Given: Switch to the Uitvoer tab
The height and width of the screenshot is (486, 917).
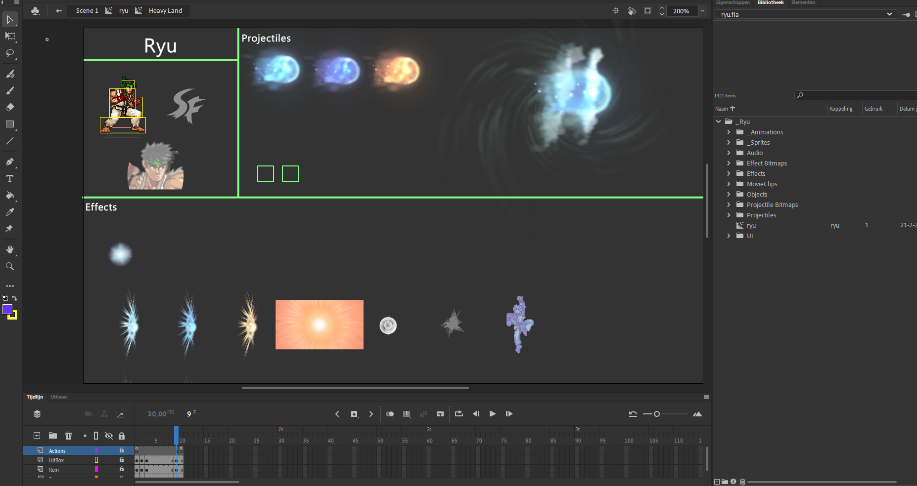Looking at the screenshot, I should pyautogui.click(x=58, y=397).
